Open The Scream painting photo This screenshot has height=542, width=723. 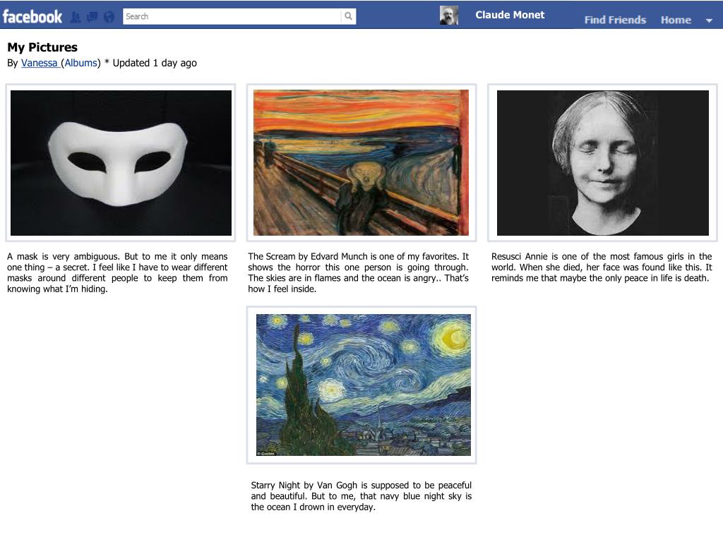[361, 163]
